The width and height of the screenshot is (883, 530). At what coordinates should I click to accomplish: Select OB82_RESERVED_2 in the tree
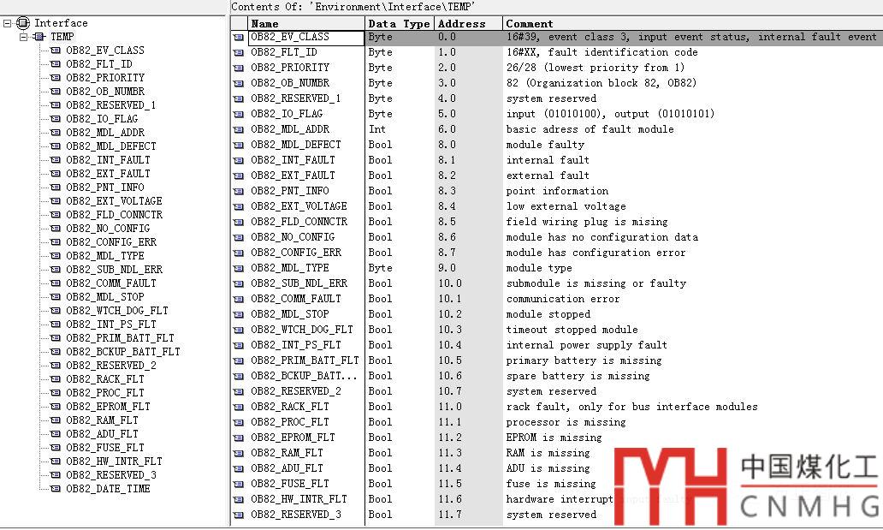pyautogui.click(x=111, y=366)
